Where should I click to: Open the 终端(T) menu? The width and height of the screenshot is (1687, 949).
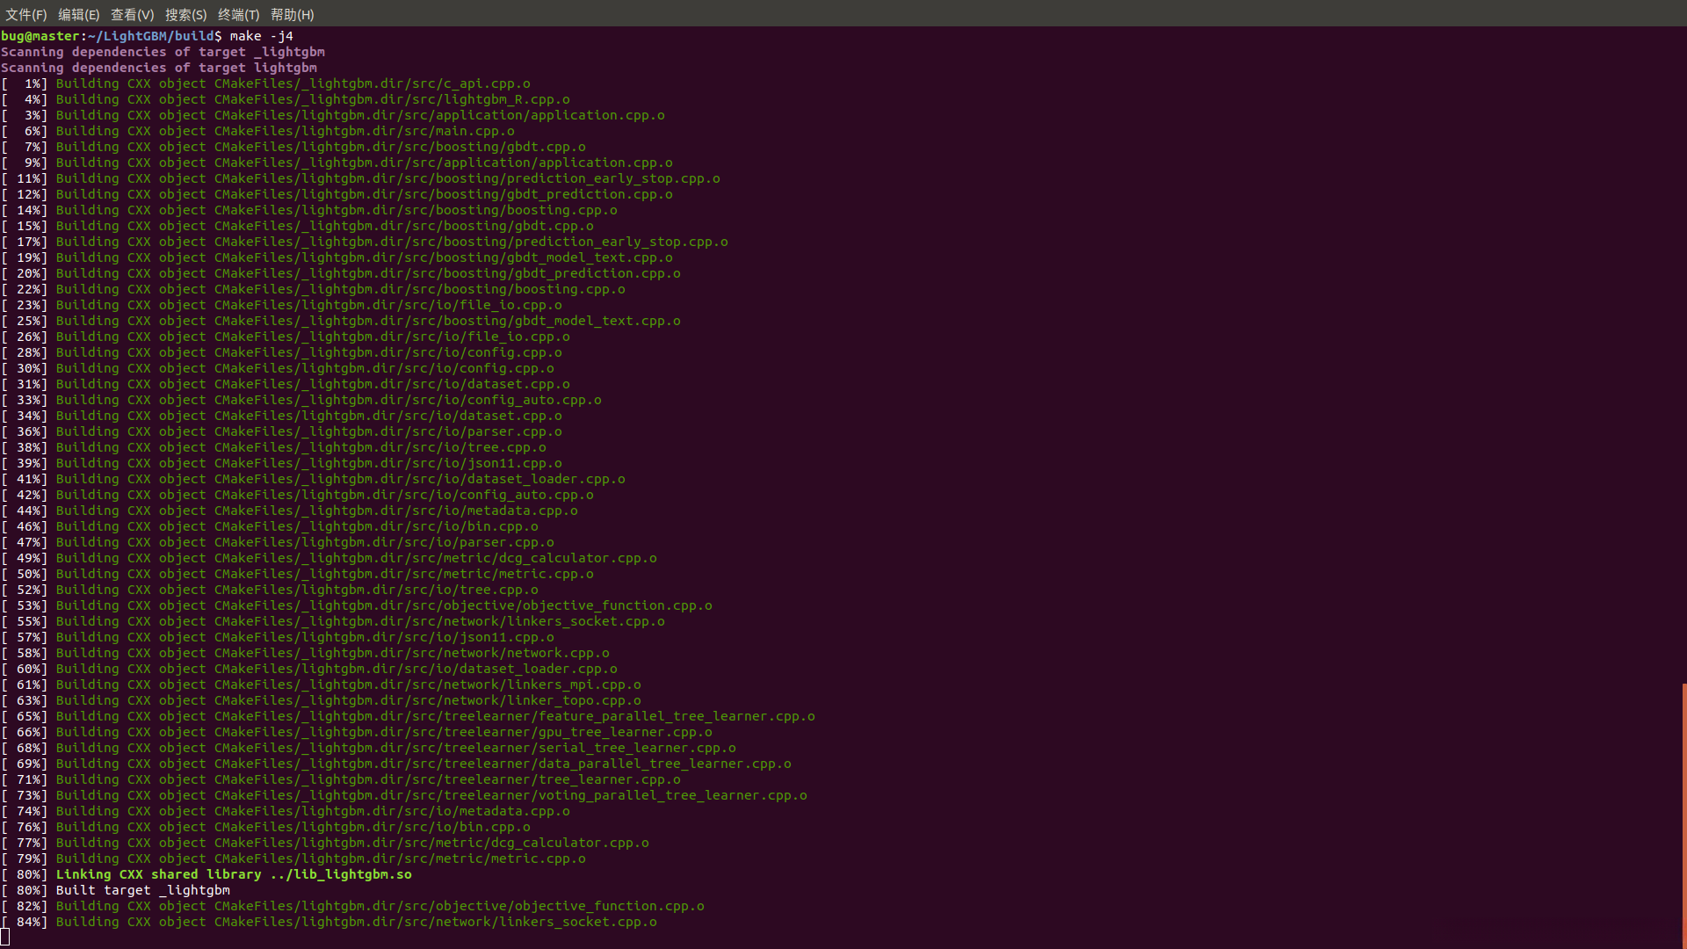[x=238, y=14]
